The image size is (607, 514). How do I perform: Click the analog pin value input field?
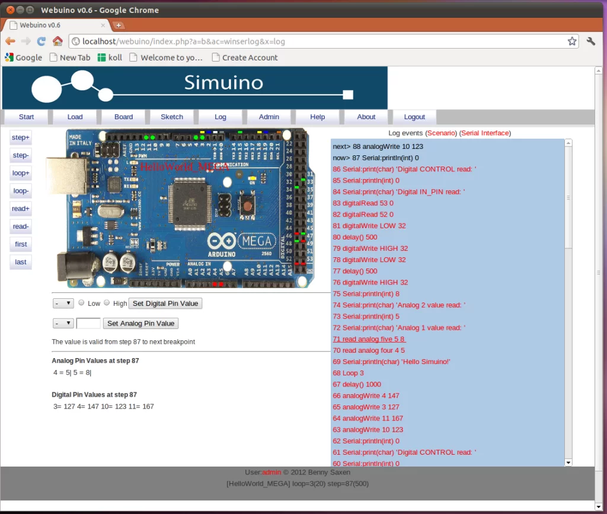(x=88, y=323)
